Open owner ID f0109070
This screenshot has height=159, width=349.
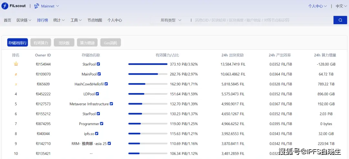(43, 74)
